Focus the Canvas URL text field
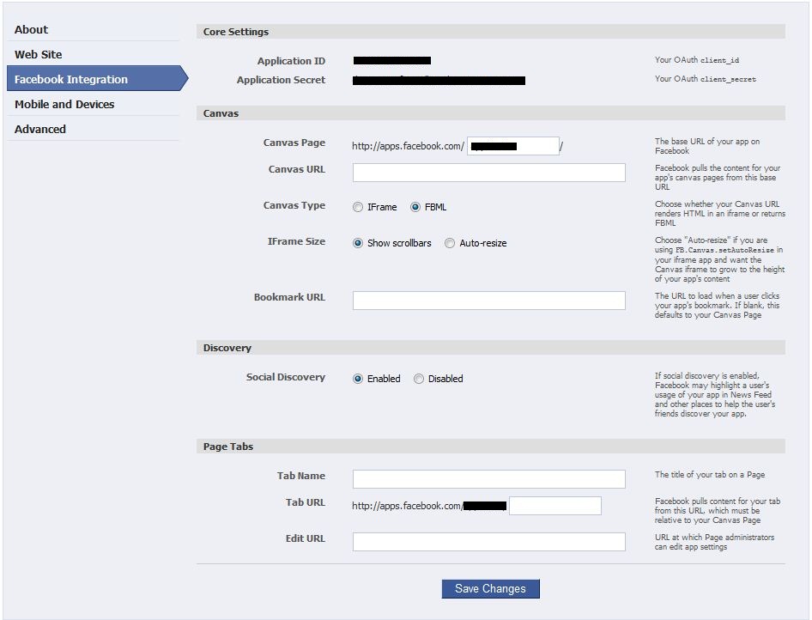 [489, 173]
